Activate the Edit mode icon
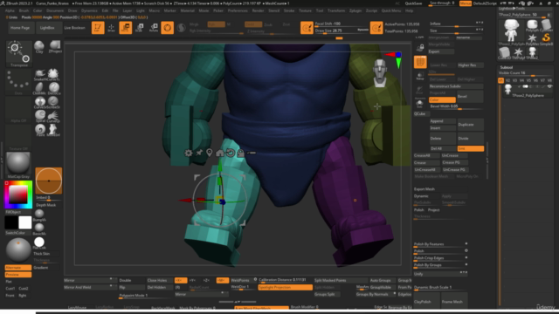The height and width of the screenshot is (314, 559). [x=98, y=28]
